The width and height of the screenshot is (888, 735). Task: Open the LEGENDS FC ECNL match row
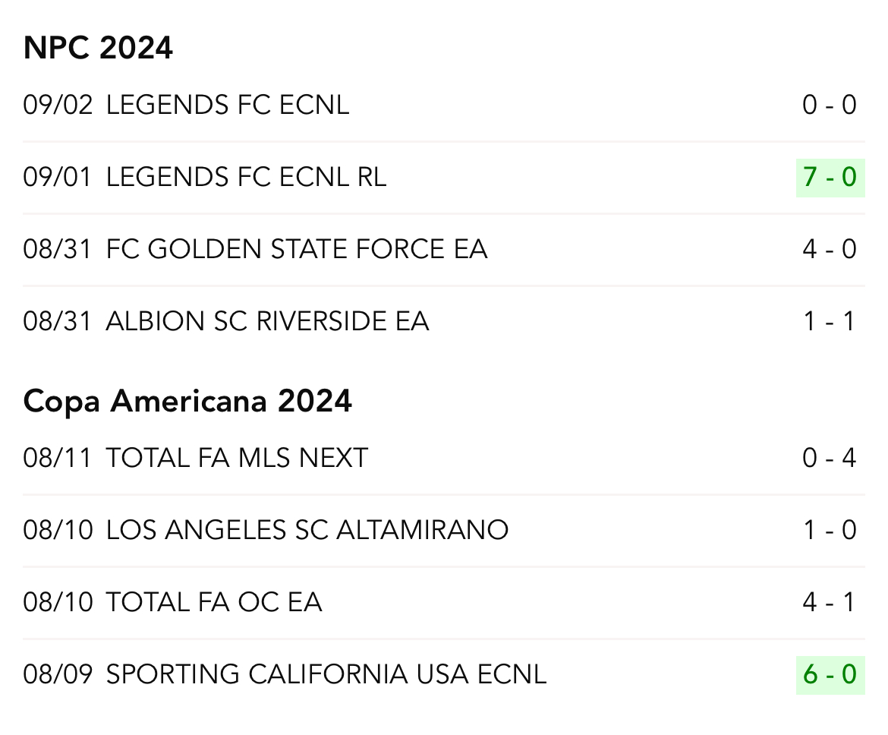coord(228,105)
